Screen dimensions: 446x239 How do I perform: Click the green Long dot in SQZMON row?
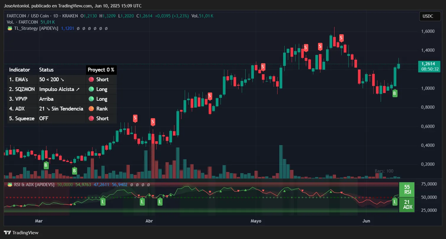(x=91, y=89)
